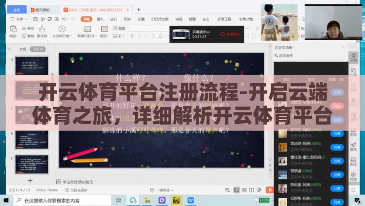
Task: Undo the last action
Action: (x=64, y=19)
